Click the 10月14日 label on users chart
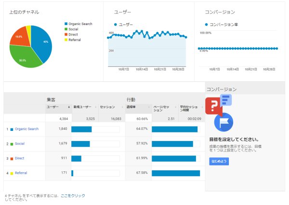Viewport: 289px width, 205px height. [x=142, y=69]
